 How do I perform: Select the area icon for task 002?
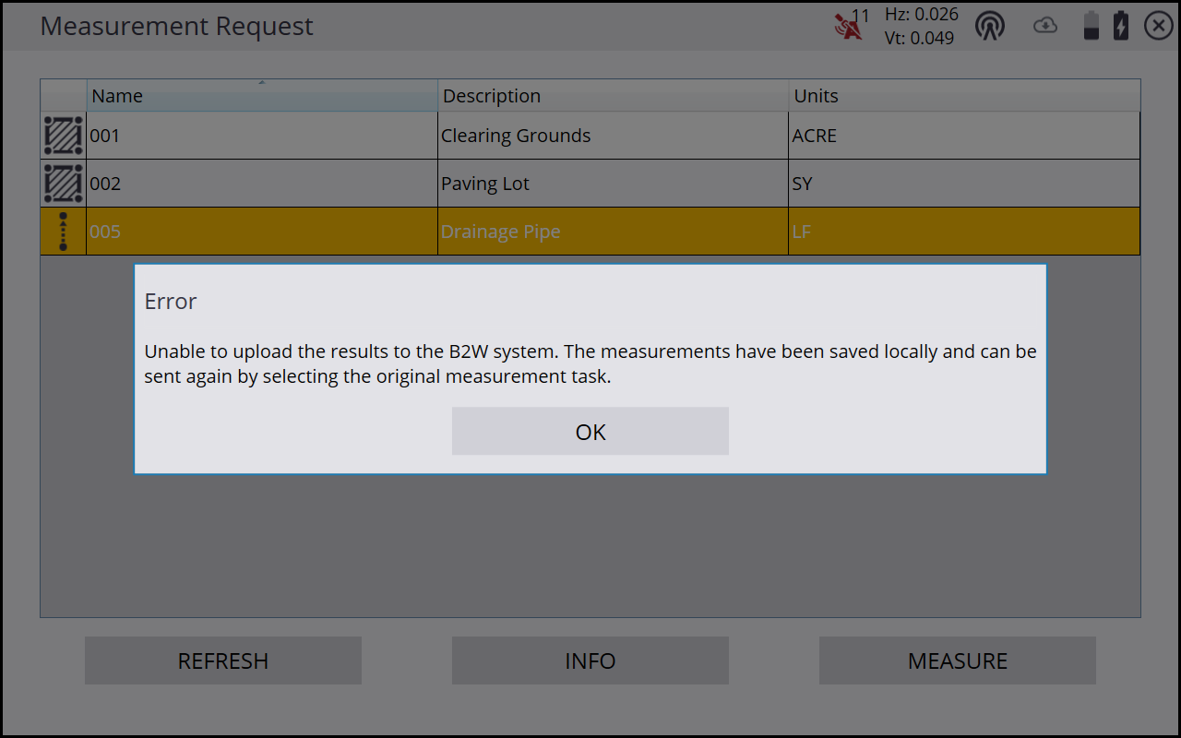coord(63,184)
